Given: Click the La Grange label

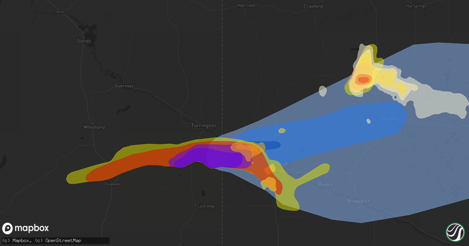Looking at the screenshot, I should [206, 206].
